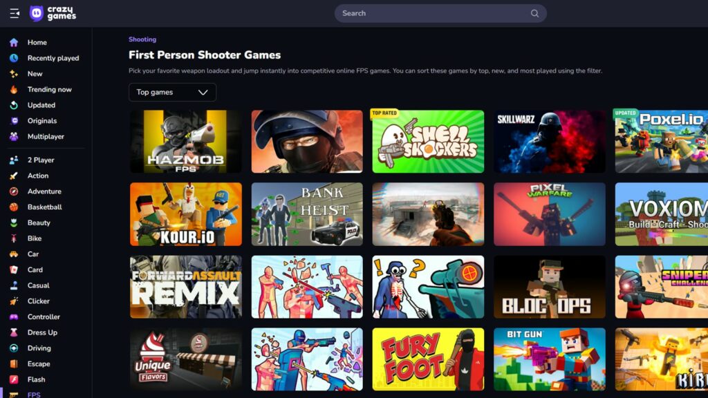The image size is (708, 398).
Task: Click the Multiplayer people icon
Action: pos(14,136)
